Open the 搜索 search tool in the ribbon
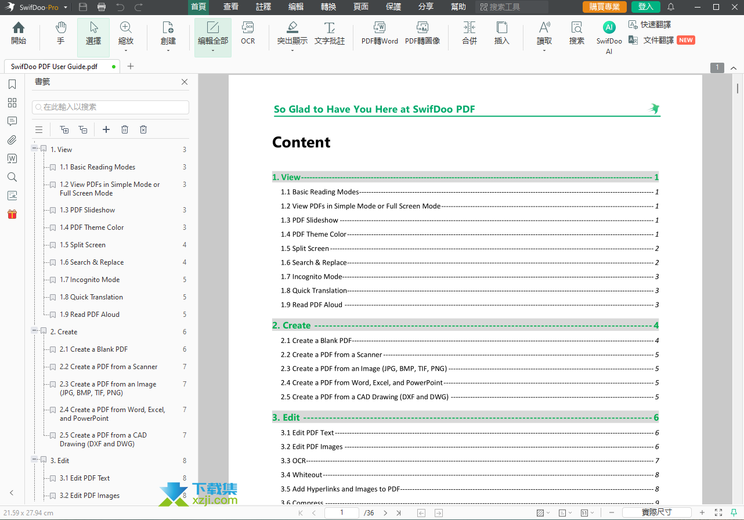The width and height of the screenshot is (744, 520). tap(577, 34)
